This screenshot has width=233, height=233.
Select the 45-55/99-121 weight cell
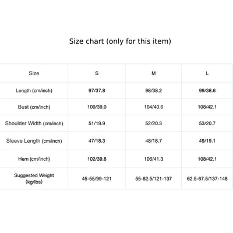[97, 179]
